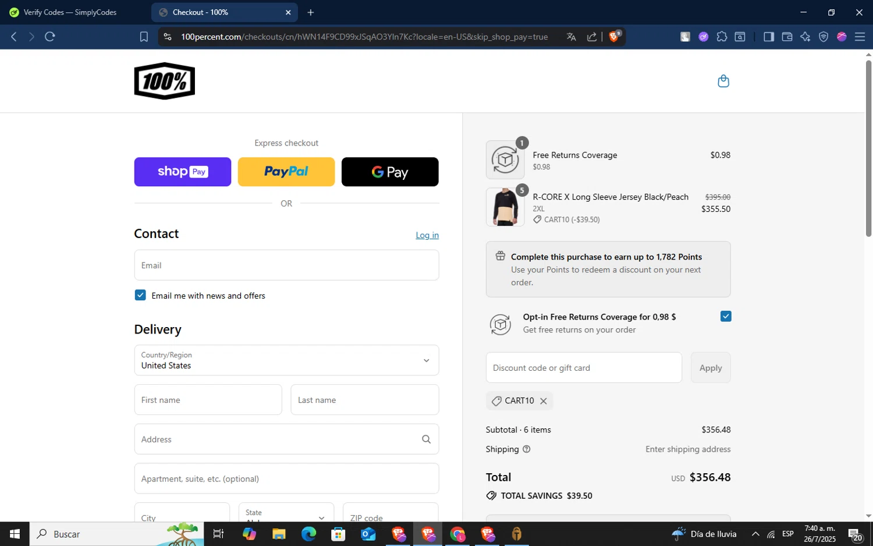Image resolution: width=873 pixels, height=546 pixels.
Task: Launch Microsoft Edge from the taskbar
Action: point(308,534)
